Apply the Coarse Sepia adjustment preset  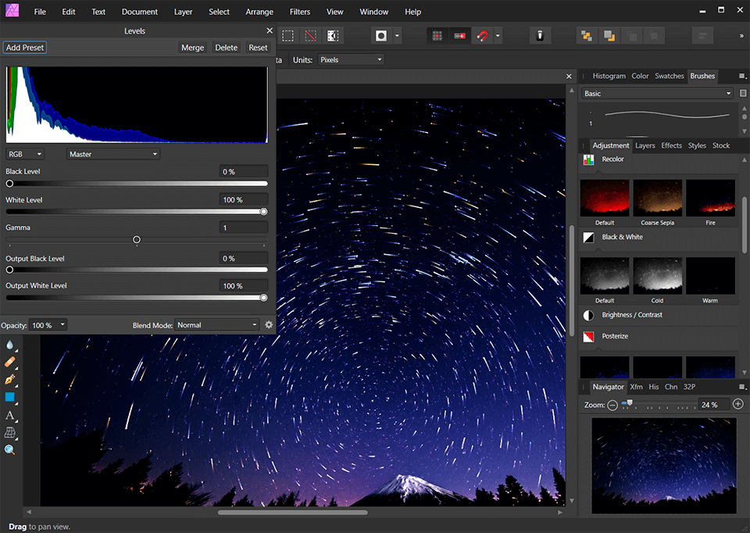(657, 198)
